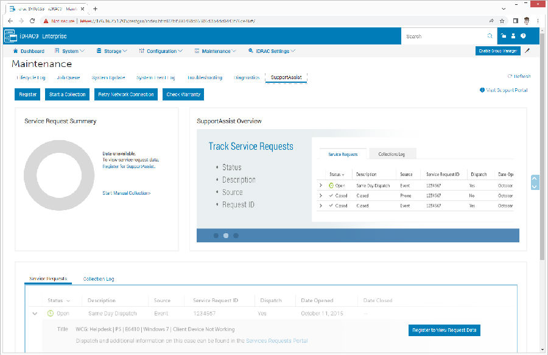Open the Collection Log tab

point(99,279)
